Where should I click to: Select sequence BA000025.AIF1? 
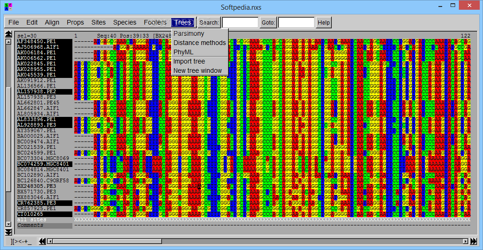tap(45, 136)
